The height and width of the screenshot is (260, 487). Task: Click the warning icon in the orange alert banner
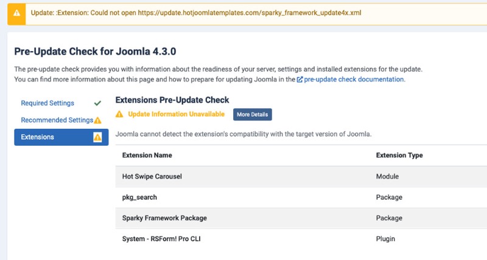point(16,13)
